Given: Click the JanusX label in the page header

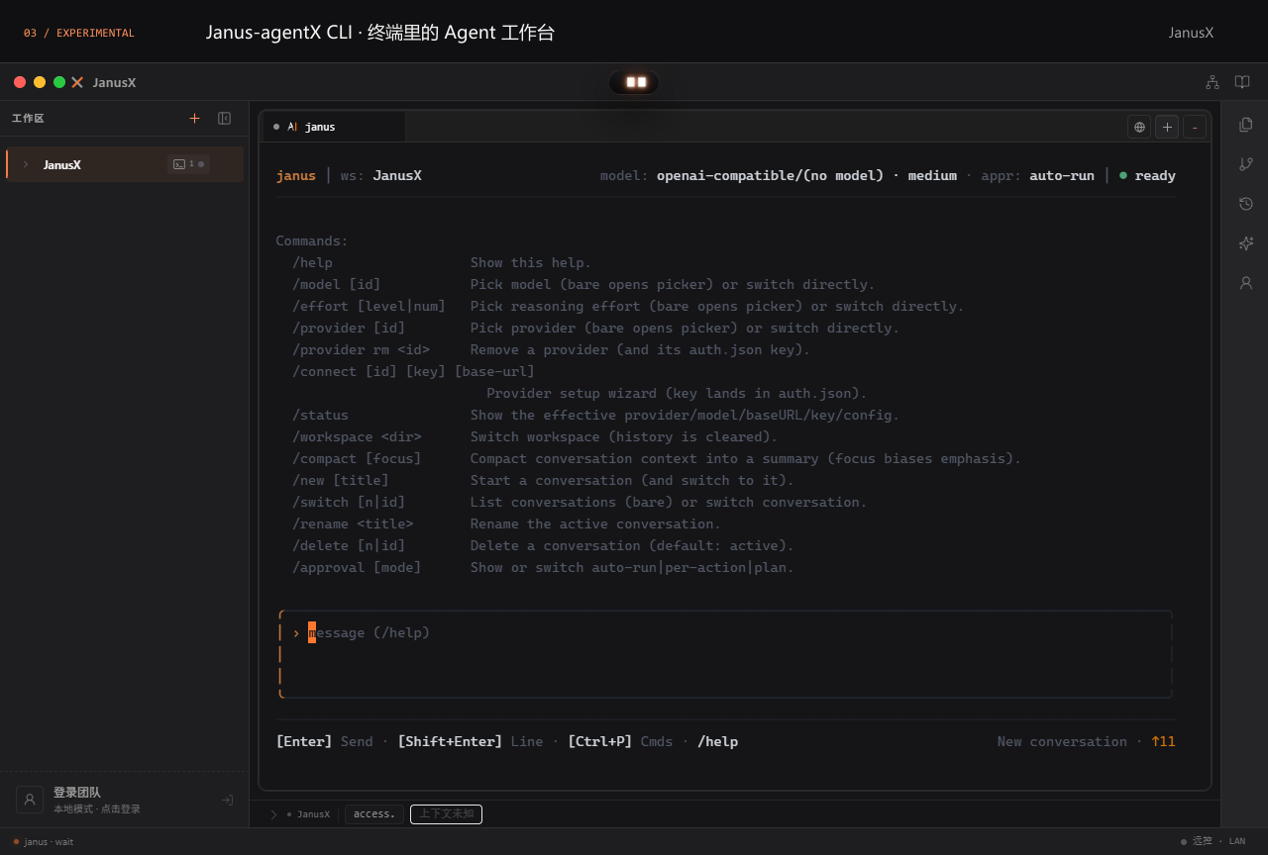Looking at the screenshot, I should tap(1191, 33).
